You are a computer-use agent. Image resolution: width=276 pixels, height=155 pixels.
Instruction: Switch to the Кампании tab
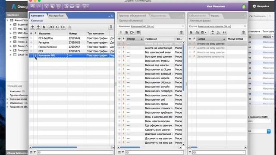(38, 15)
